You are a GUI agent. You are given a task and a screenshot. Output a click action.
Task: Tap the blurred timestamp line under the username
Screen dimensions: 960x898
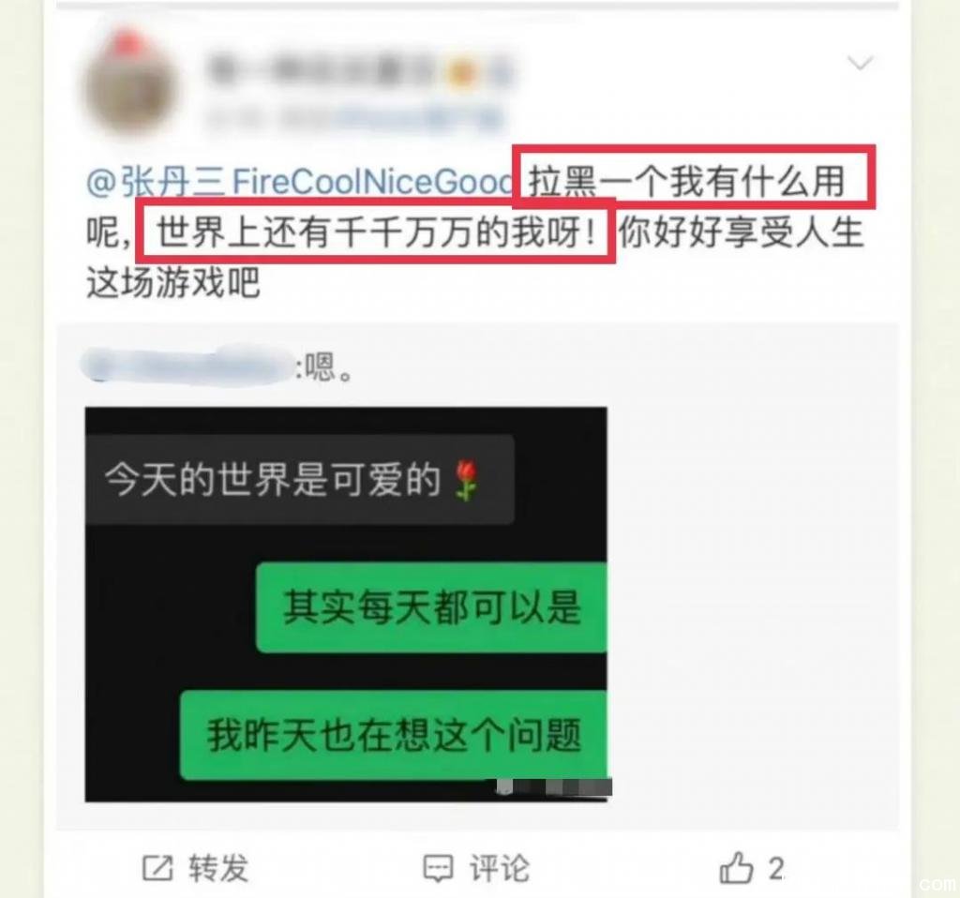355,119
